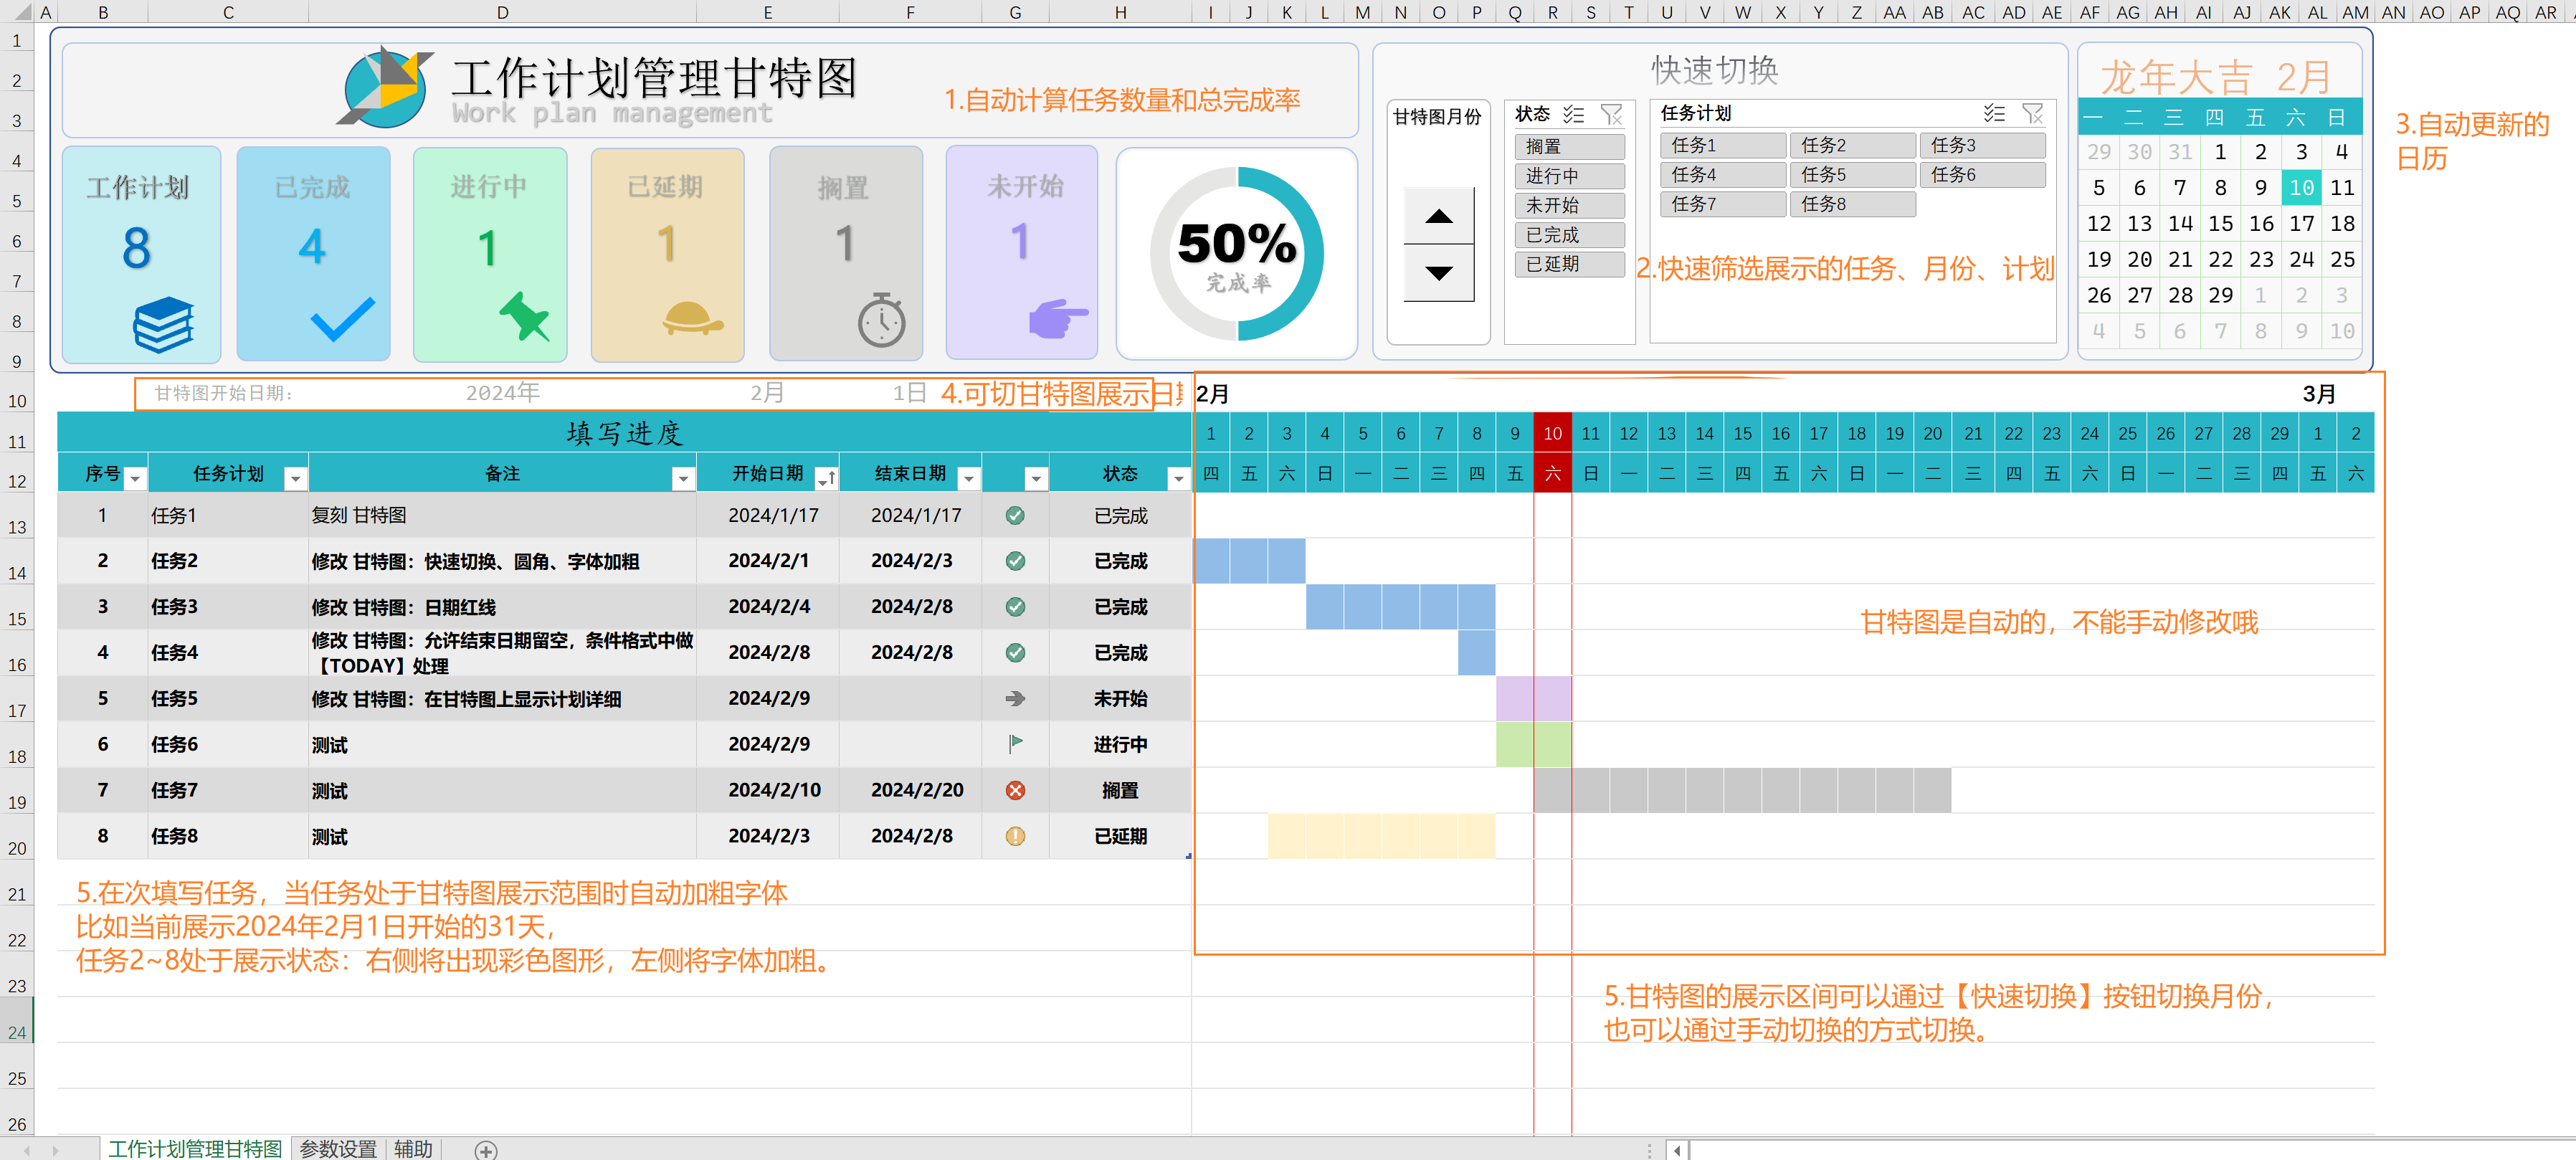The height and width of the screenshot is (1160, 2576).
Task: Switch to 参数设置 sheet tab
Action: [338, 1149]
